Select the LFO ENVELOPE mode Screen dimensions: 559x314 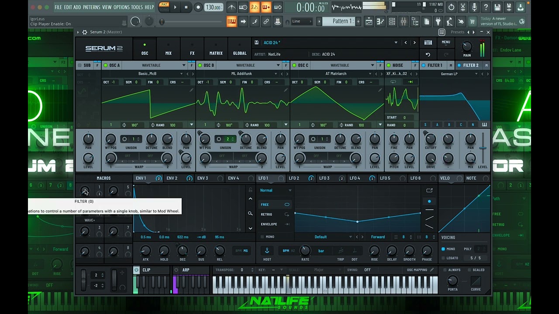[x=275, y=224]
